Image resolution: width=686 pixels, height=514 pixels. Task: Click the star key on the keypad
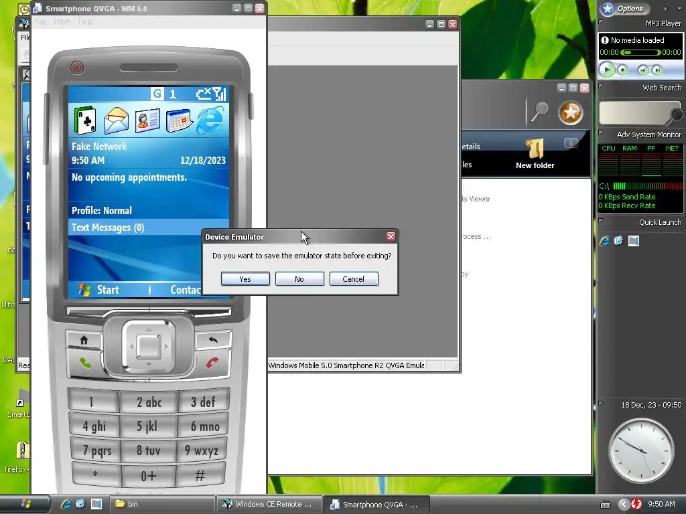click(95, 475)
